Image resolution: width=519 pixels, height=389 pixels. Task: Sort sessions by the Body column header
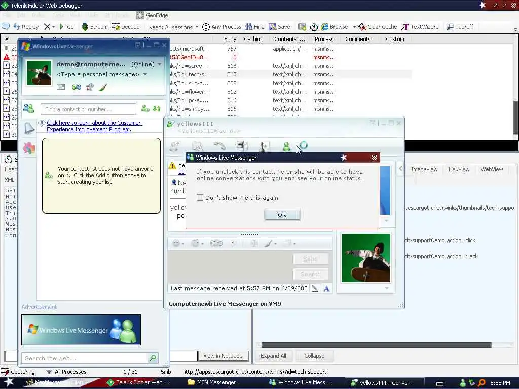click(230, 39)
